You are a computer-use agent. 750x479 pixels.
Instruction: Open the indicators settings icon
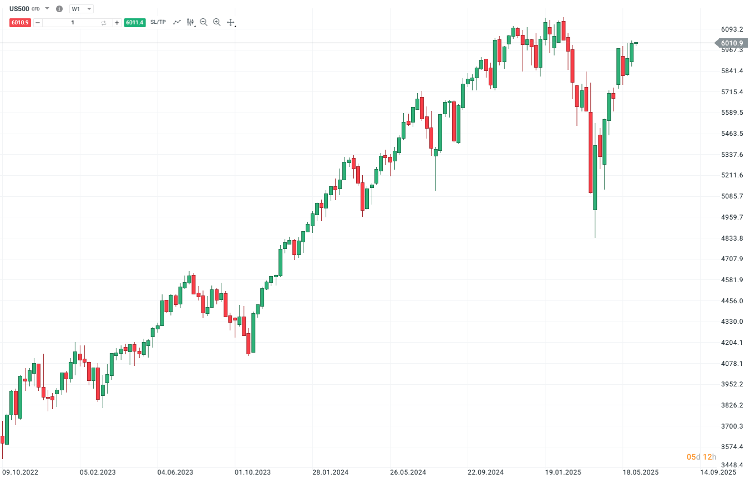(x=190, y=22)
